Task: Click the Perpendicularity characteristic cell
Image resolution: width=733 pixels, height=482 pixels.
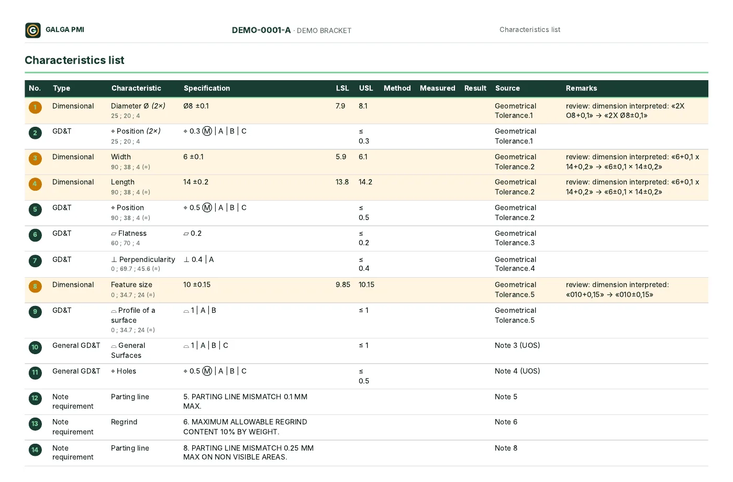Action: coord(143,260)
